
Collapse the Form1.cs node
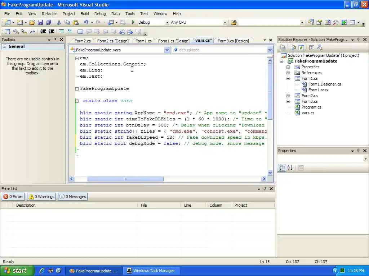point(288,78)
